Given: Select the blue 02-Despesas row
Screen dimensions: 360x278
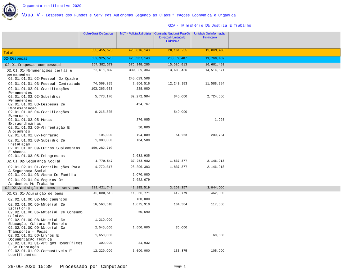Looking at the screenshot, I should pyautogui.click(x=15, y=59).
